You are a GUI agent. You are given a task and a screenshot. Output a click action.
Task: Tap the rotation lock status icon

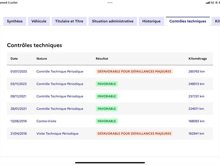click(216, 3)
